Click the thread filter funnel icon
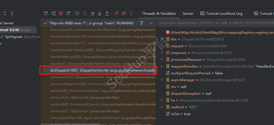274x125 pixels. pos(142,23)
